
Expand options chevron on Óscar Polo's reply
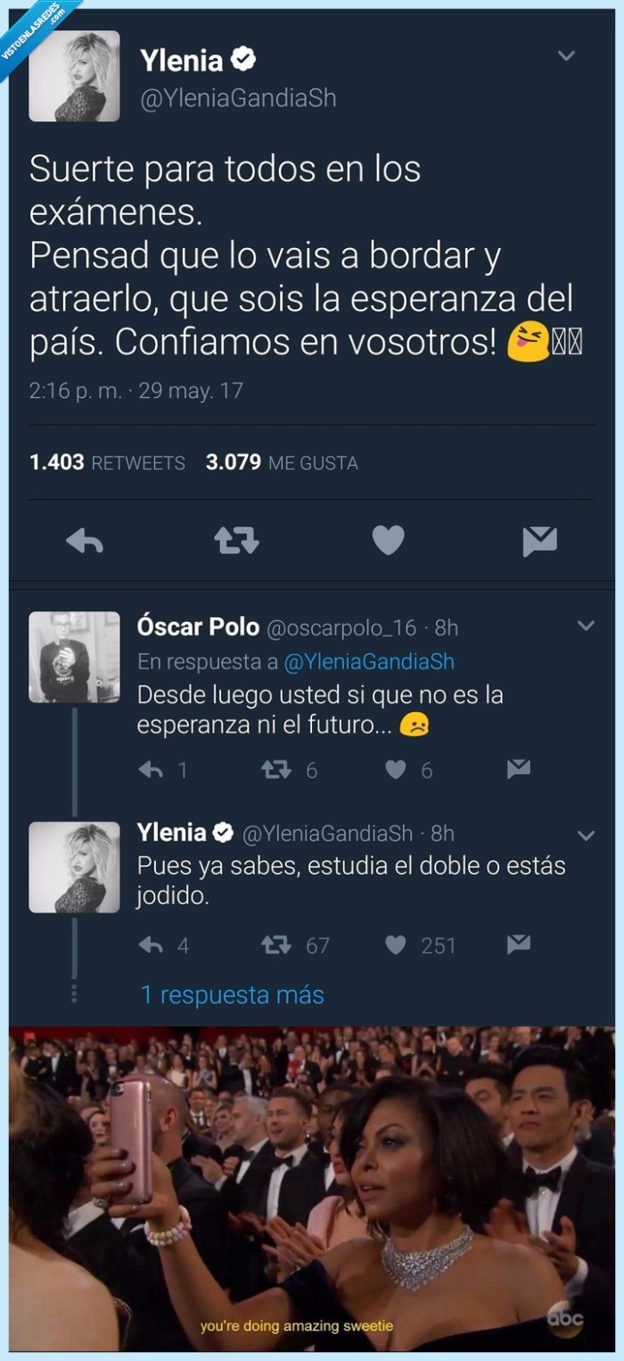point(586,624)
